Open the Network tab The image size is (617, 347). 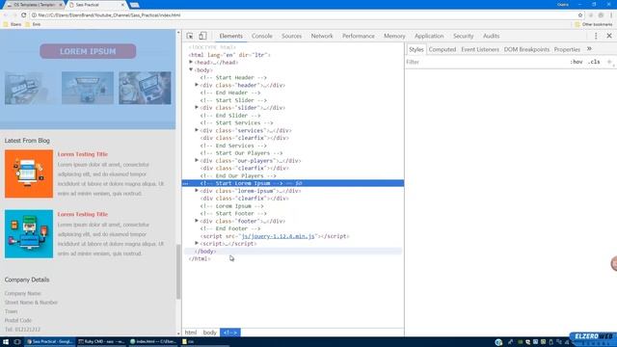(322, 36)
